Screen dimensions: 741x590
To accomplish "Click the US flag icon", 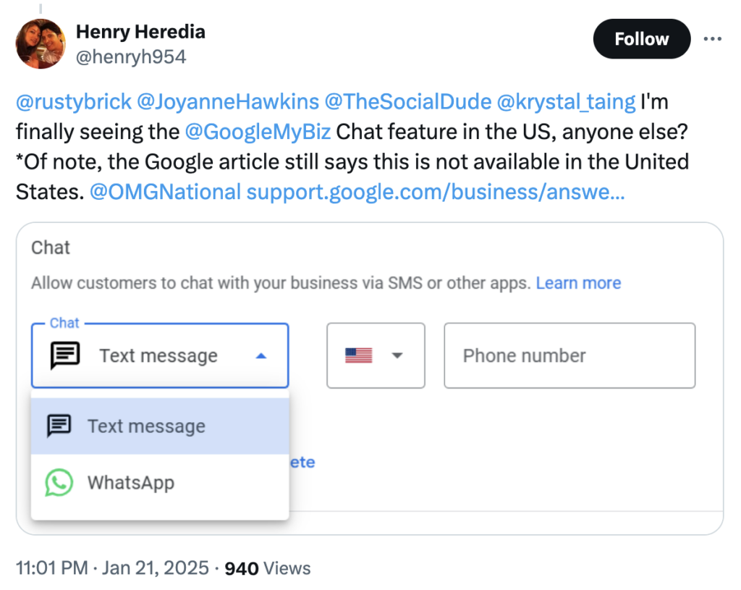I will (x=358, y=356).
